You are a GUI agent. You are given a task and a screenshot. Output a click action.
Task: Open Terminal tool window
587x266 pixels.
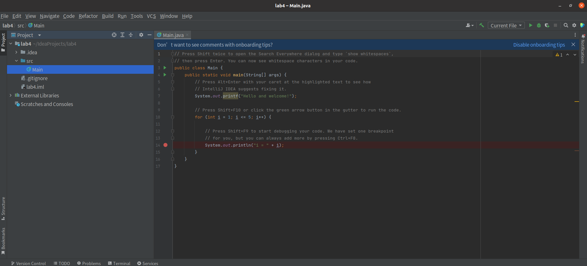pos(119,263)
